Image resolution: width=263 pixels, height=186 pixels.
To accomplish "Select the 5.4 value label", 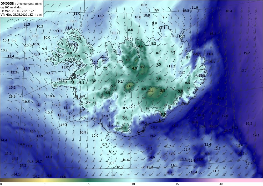I will (124, 128).
